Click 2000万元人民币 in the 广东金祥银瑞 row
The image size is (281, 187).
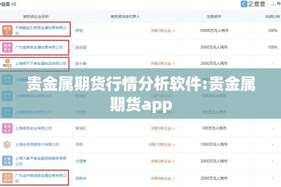pyautogui.click(x=214, y=178)
